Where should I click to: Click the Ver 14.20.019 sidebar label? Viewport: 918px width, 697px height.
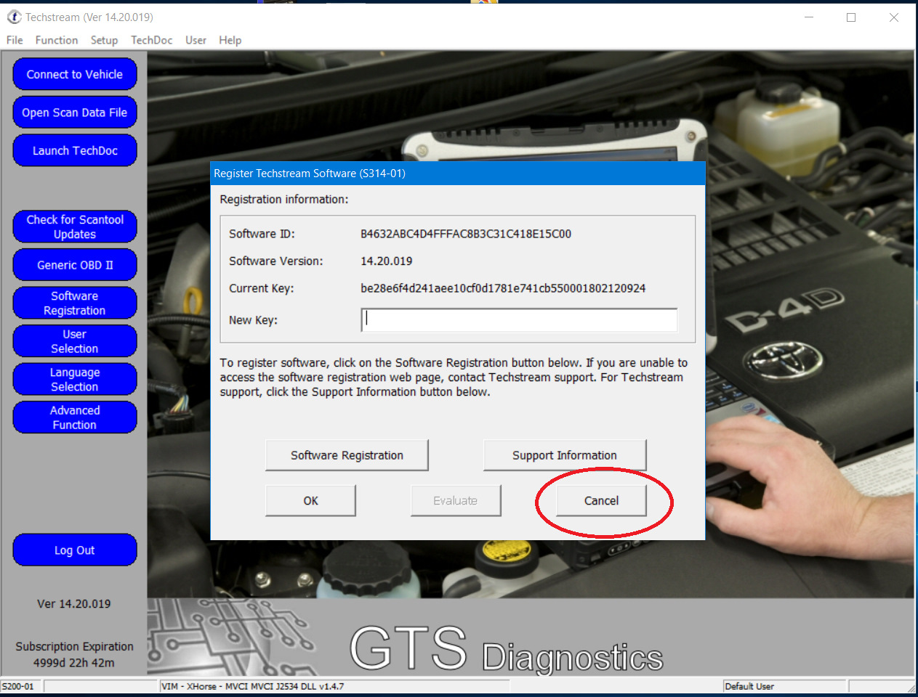pos(74,603)
